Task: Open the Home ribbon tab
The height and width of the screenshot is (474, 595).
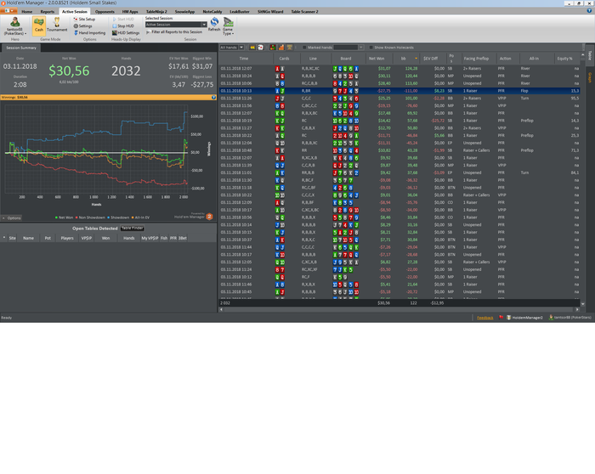Action: 27,12
